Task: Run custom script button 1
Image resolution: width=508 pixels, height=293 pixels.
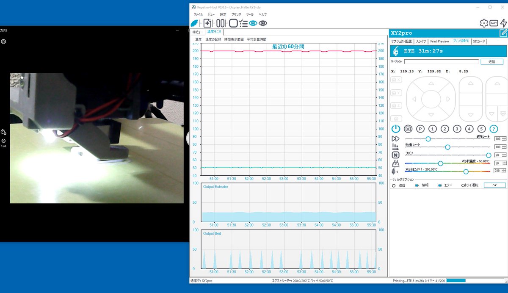Action: [432, 129]
